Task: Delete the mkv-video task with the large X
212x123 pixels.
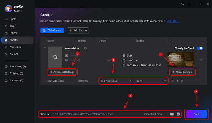Action: pyautogui.click(x=201, y=60)
